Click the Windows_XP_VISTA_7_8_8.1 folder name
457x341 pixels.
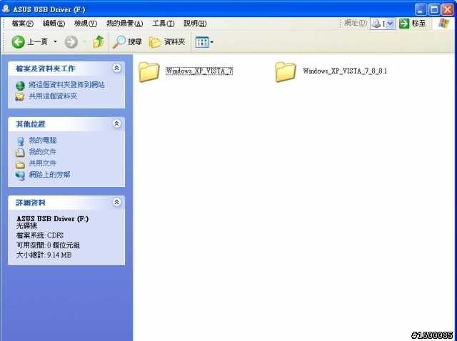(x=345, y=71)
